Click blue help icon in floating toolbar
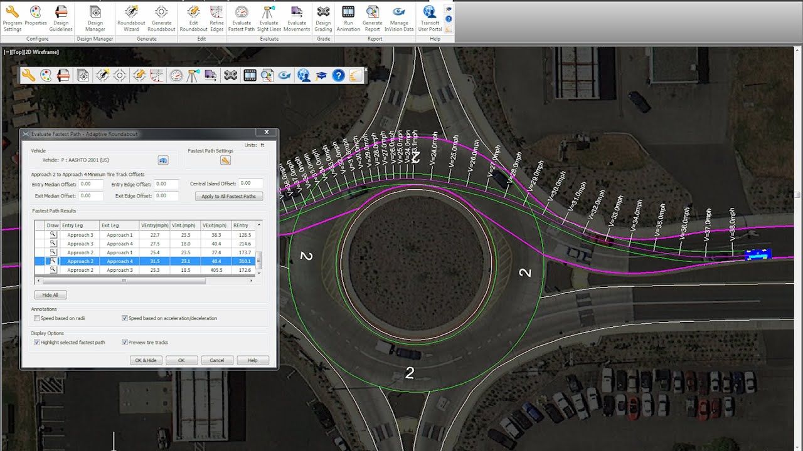This screenshot has width=803, height=451. [x=338, y=76]
